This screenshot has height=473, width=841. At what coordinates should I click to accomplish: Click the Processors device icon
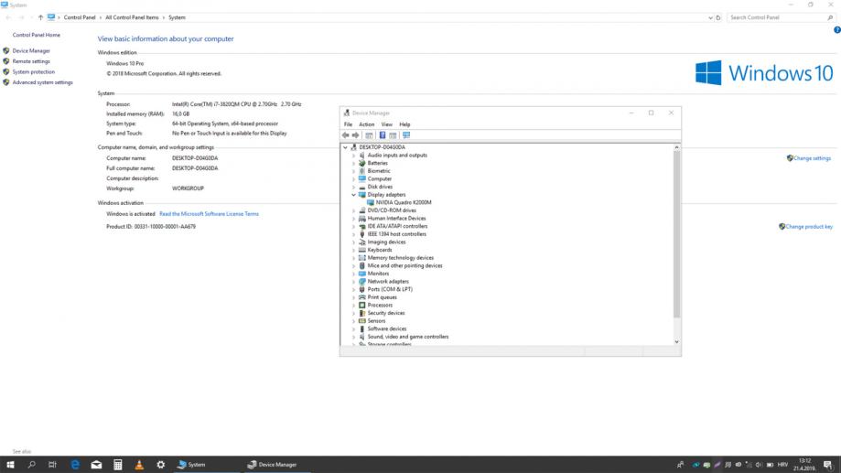tap(362, 305)
